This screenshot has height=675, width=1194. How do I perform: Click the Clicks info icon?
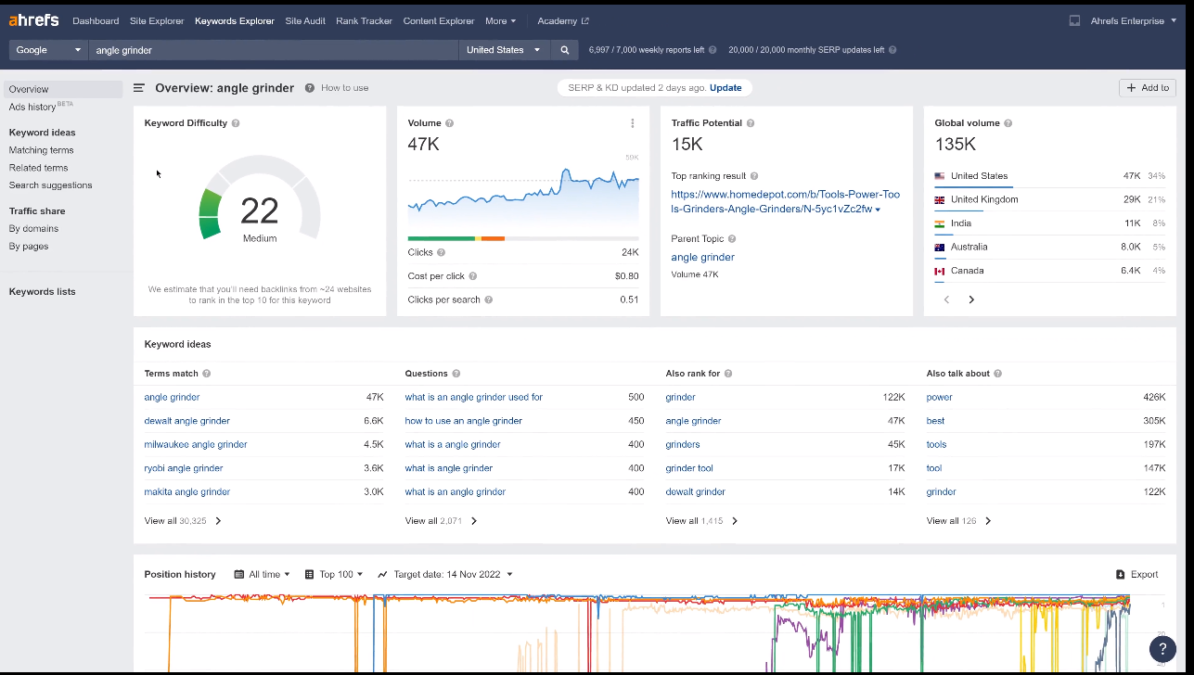442,252
